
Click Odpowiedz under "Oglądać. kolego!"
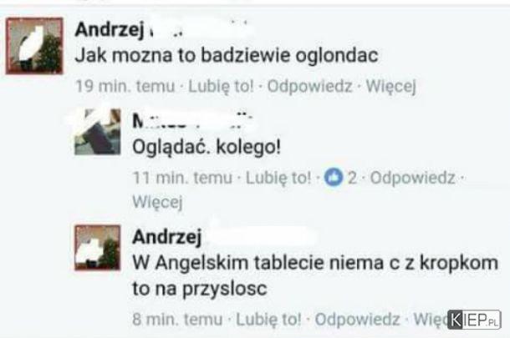412,178
